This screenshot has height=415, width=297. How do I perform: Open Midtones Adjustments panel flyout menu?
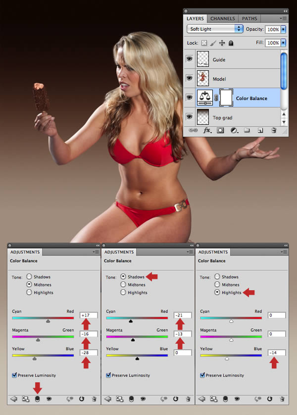pos(96,252)
